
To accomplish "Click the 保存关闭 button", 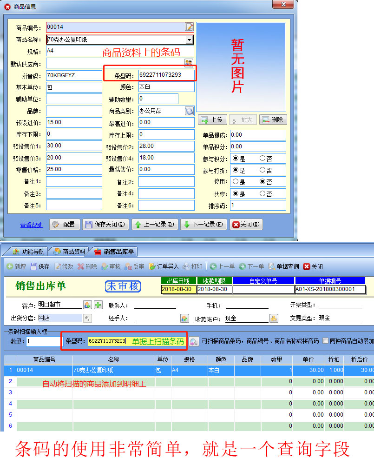I will [x=105, y=225].
